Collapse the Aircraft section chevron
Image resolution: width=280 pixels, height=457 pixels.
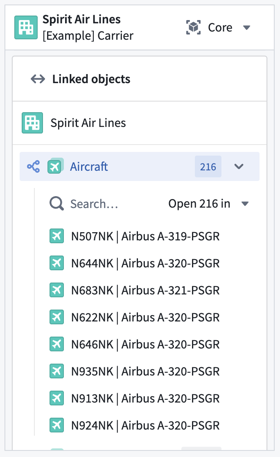click(x=239, y=166)
